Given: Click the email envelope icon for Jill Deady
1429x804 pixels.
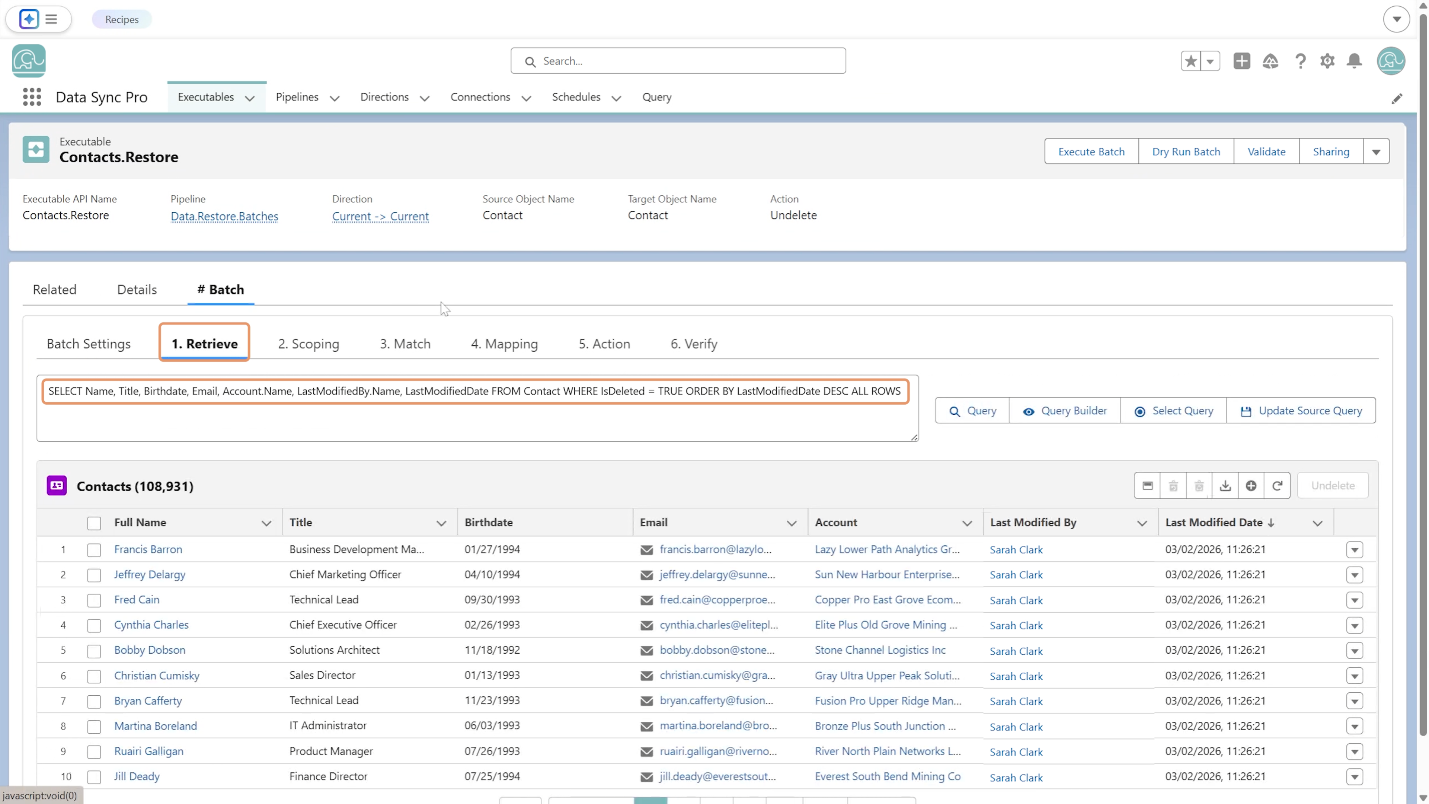Looking at the screenshot, I should click(x=646, y=777).
